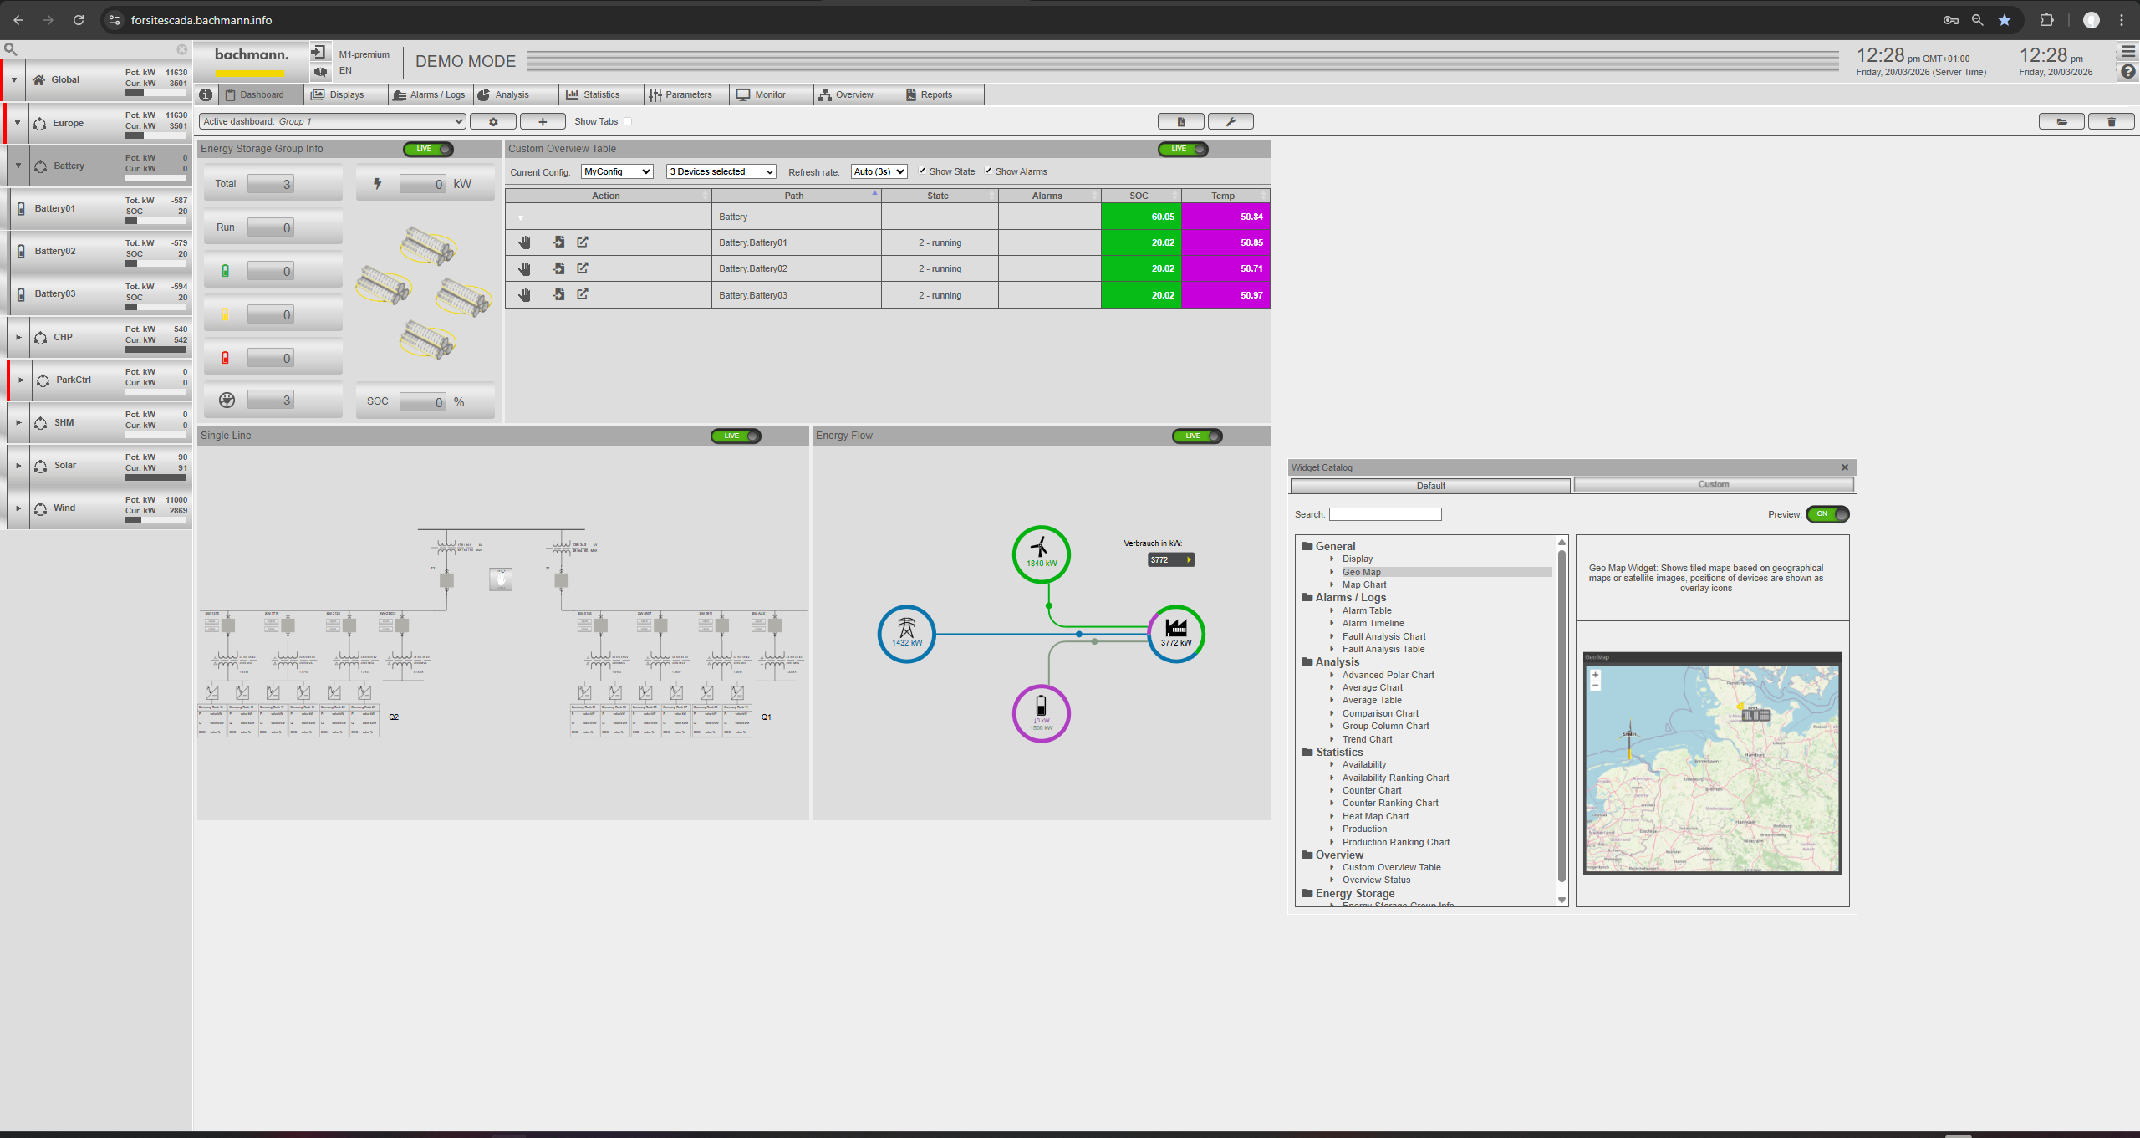Open the Active dashboard Group 1 dropdown

tap(332, 121)
